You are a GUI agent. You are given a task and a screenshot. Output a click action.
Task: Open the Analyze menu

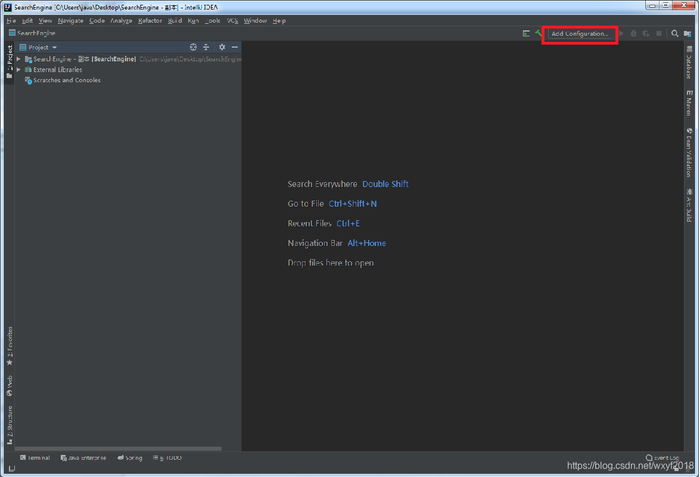point(122,20)
